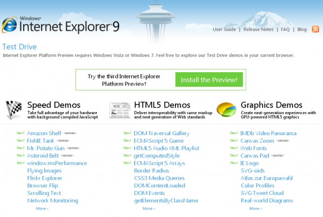Open the SVG Tweet Cloud demo
This screenshot has height=217, width=323.
262,193
